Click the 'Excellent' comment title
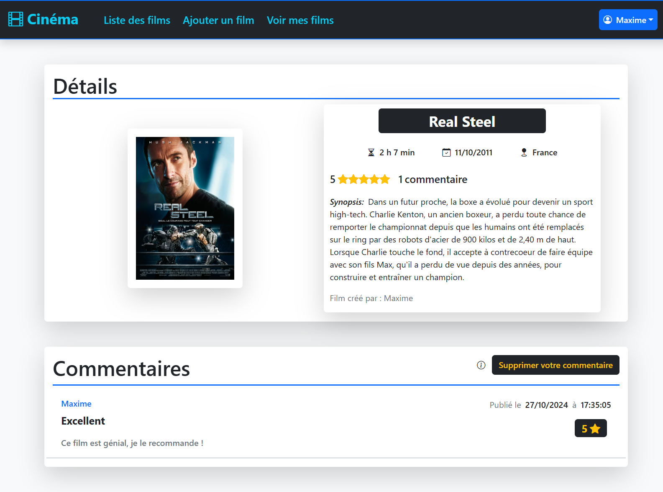 coord(83,421)
